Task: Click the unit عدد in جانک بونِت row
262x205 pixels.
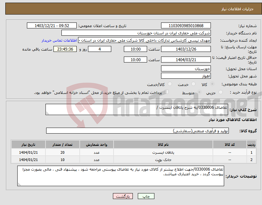Action: pos(97,160)
